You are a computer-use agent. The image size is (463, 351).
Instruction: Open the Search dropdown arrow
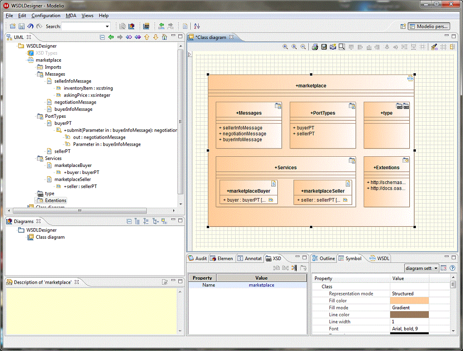[107, 26]
